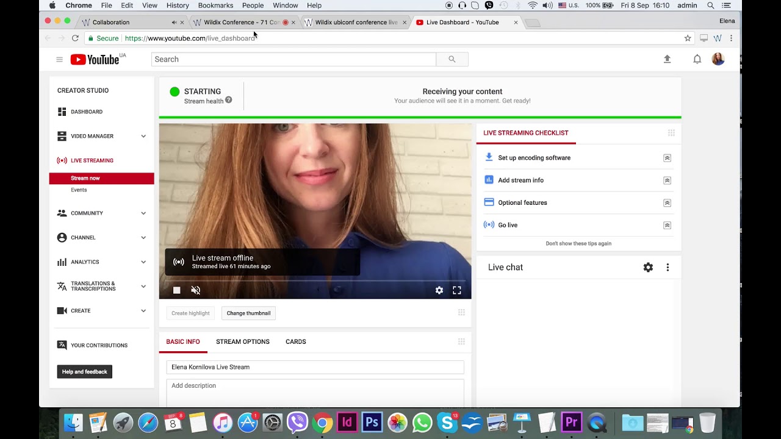The height and width of the screenshot is (439, 781).
Task: Click the Add description text area
Action: [315, 393]
